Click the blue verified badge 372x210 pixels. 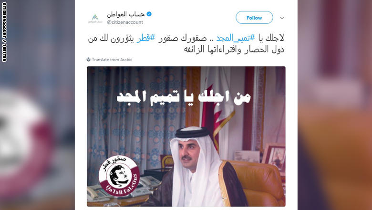coord(149,14)
